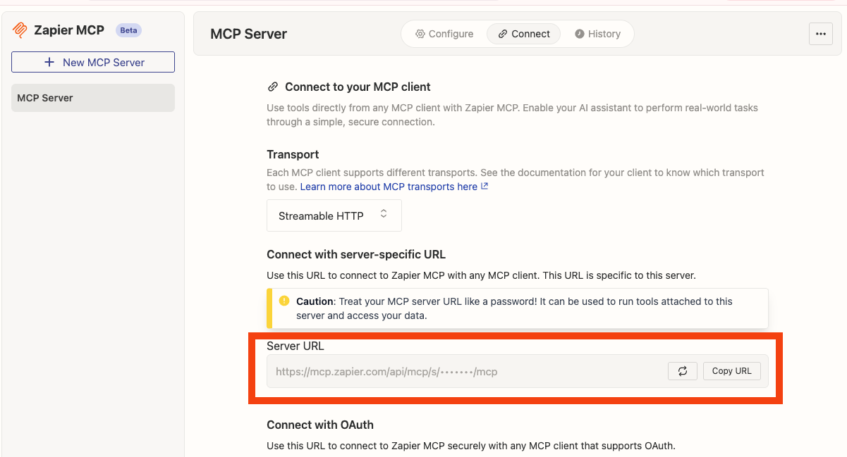The height and width of the screenshot is (457, 847).
Task: Click the Zapier logo icon
Action: [x=20, y=30]
